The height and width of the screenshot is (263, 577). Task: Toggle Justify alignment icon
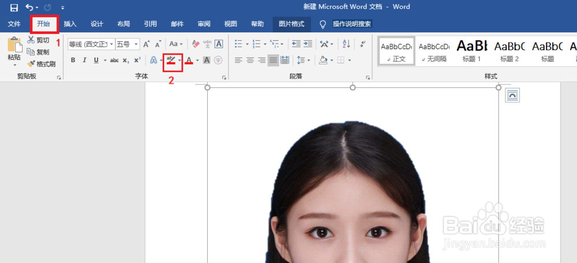273,60
